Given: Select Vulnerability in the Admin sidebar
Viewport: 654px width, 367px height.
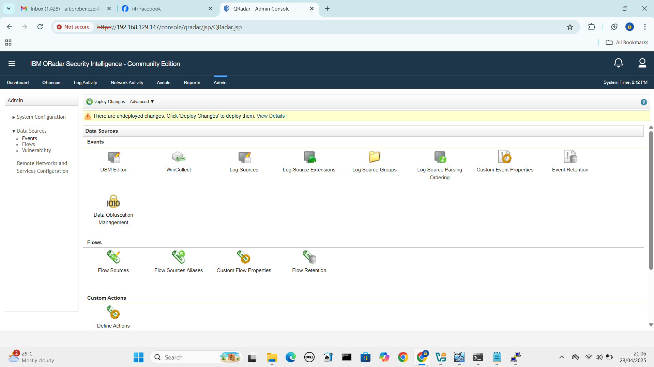Looking at the screenshot, I should pyautogui.click(x=36, y=150).
